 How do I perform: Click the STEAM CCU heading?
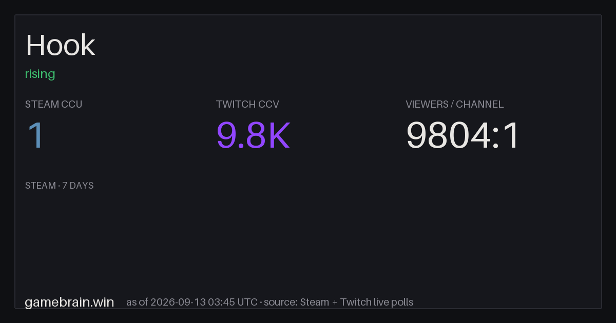point(54,104)
